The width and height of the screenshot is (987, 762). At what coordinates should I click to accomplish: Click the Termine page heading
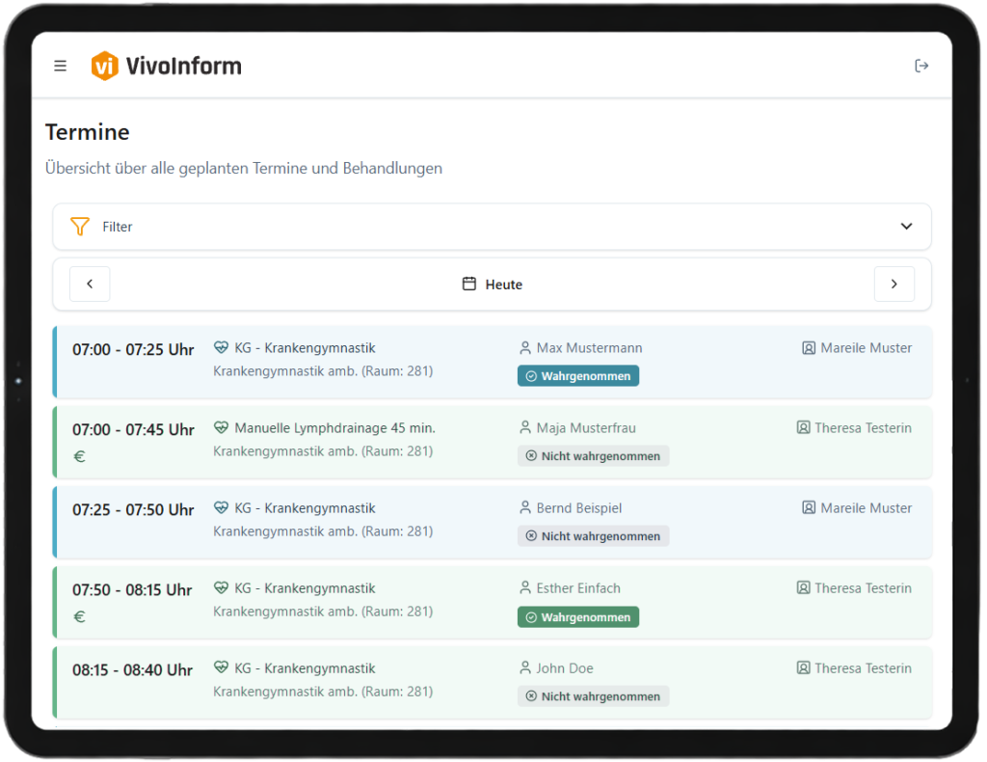coord(88,132)
